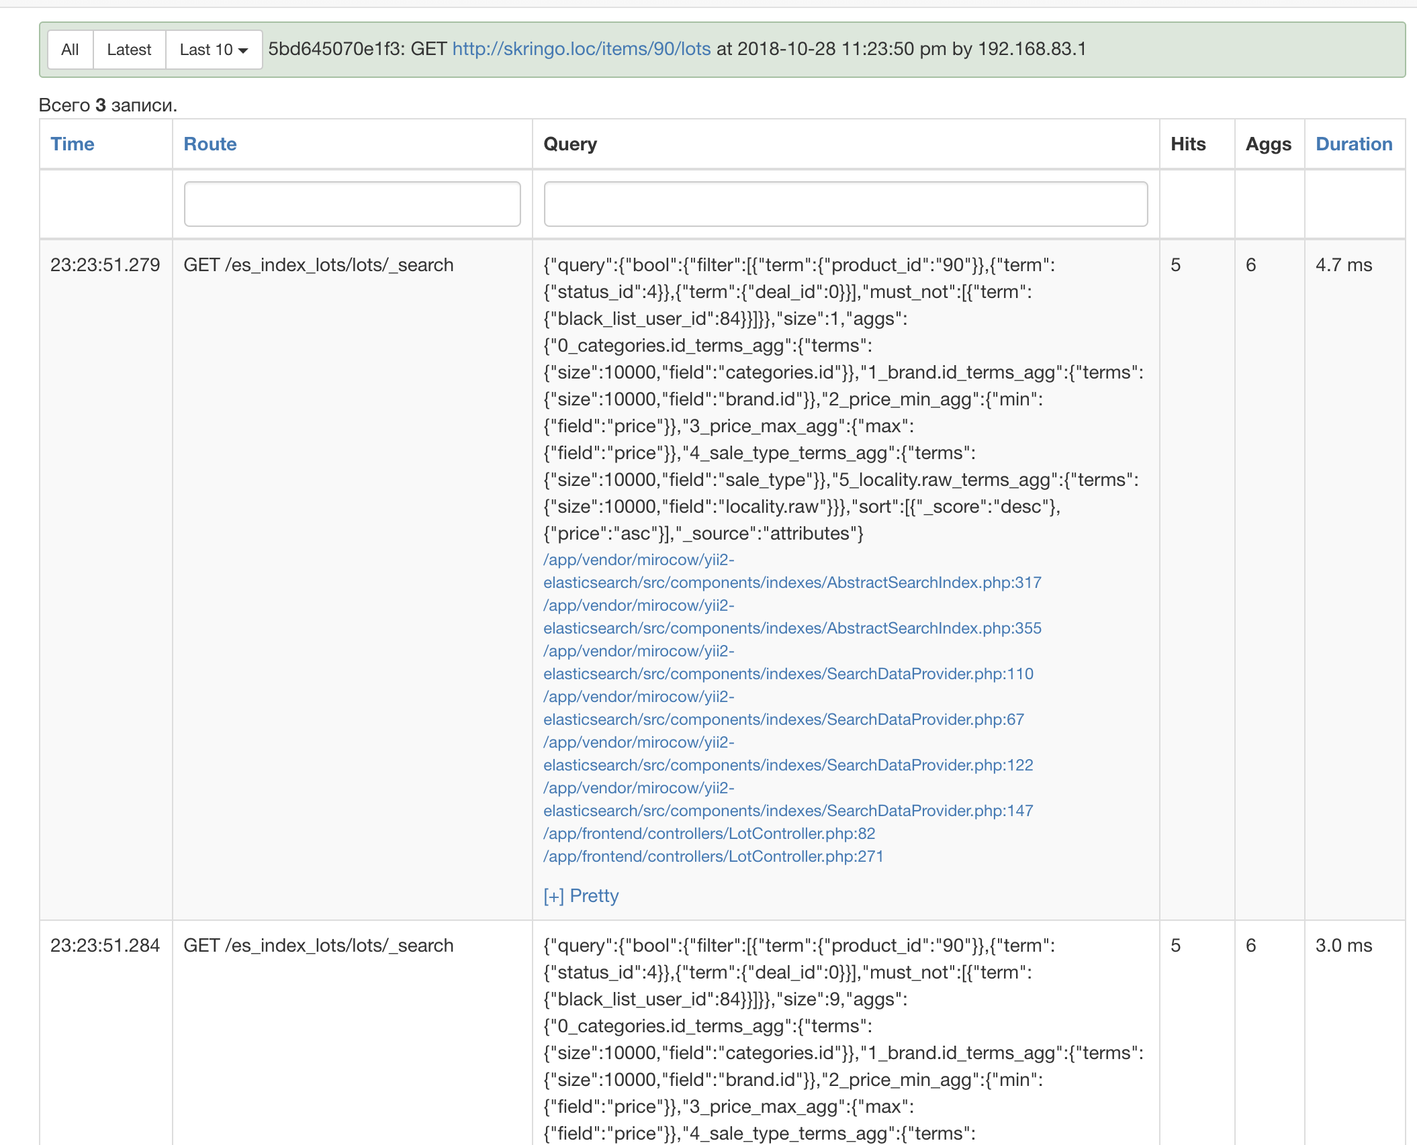Open SearchDataProvider.php:67 trace link
The width and height of the screenshot is (1417, 1145).
pyautogui.click(x=783, y=719)
